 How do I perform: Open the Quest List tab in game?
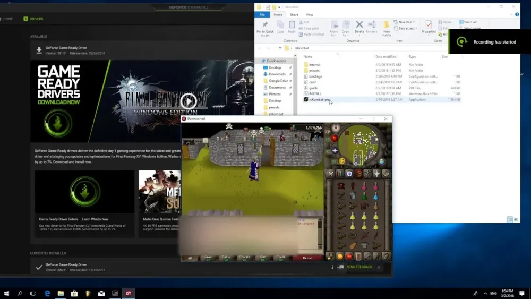(349, 174)
